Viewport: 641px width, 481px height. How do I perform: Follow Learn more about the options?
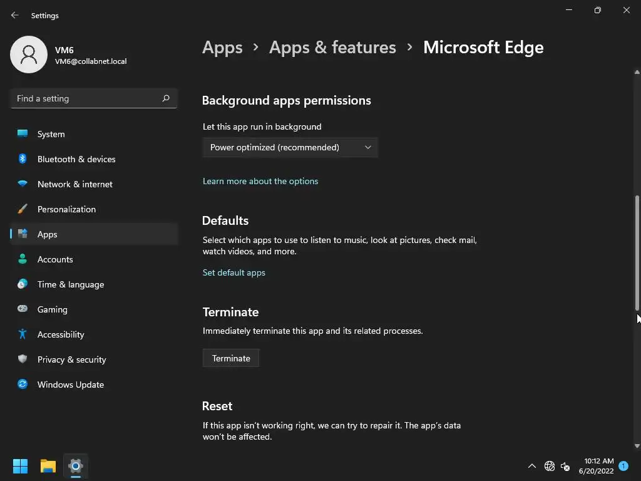click(x=260, y=181)
